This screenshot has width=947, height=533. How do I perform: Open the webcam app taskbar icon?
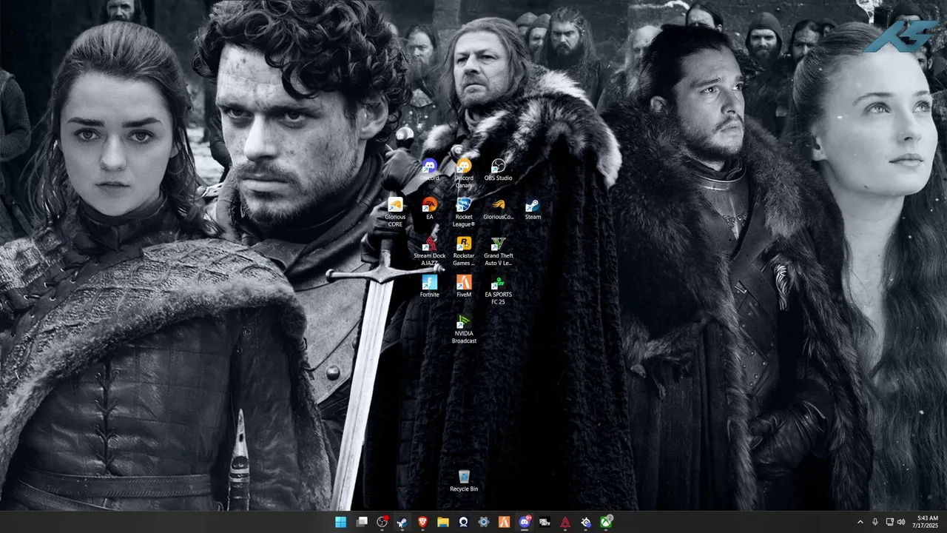[464, 522]
